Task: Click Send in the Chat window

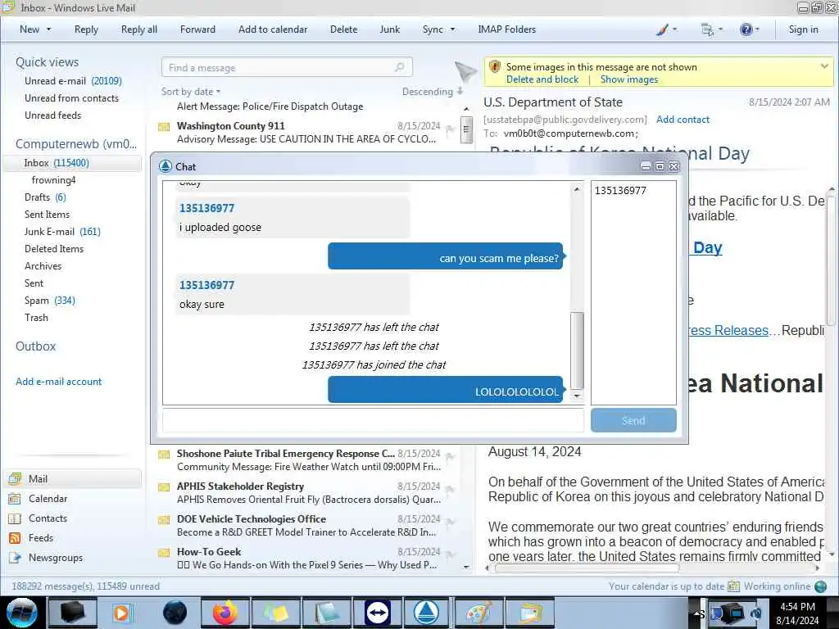Action: point(633,420)
